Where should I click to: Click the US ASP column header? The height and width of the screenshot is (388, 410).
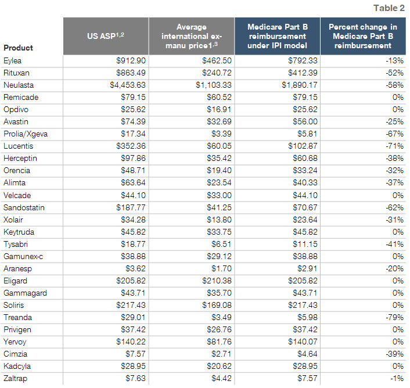pos(106,36)
